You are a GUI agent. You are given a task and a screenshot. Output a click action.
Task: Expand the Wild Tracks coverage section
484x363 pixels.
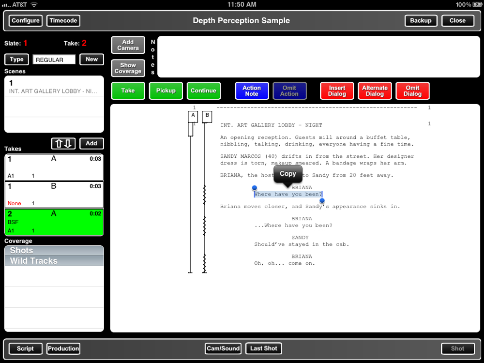[x=54, y=261]
